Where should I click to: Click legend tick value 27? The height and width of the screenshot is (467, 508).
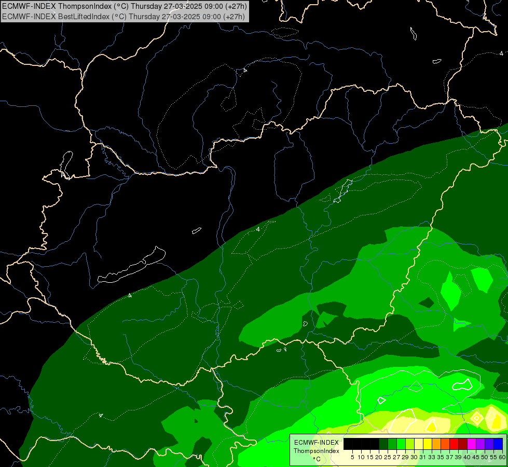pos(396,457)
